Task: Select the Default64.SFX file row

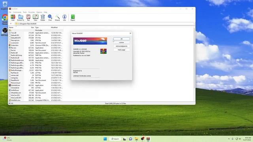Action: (x=36, y=38)
